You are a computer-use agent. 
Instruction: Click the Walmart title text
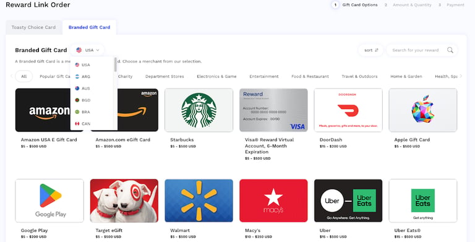tap(180, 230)
